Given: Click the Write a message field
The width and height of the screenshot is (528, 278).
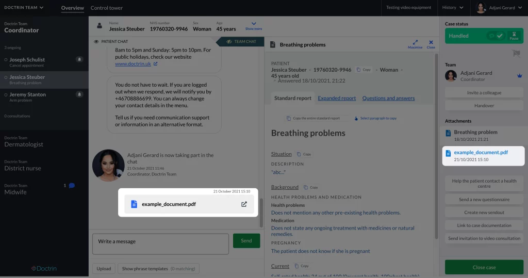Looking at the screenshot, I should pyautogui.click(x=160, y=244).
